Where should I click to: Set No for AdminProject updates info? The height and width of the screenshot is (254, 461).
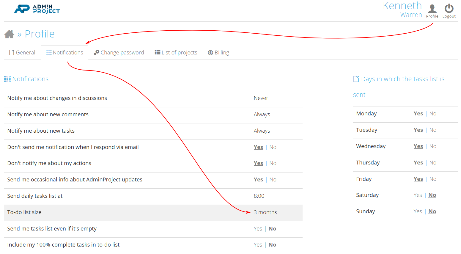273,180
